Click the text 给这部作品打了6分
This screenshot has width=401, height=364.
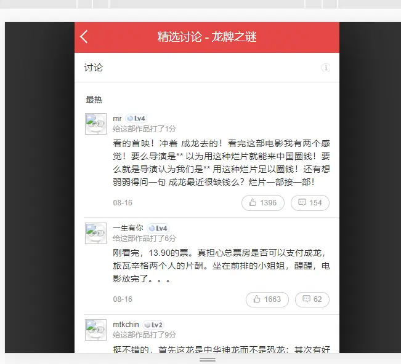[x=145, y=239]
